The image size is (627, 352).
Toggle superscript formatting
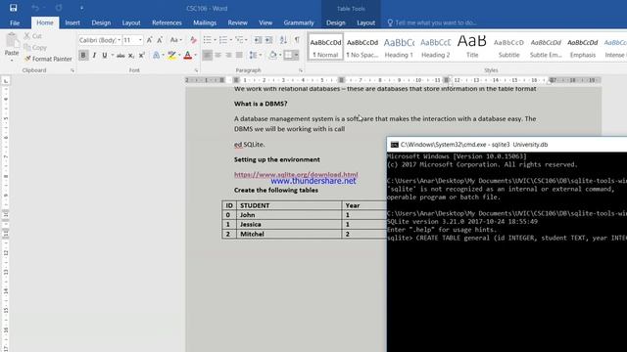(141, 55)
